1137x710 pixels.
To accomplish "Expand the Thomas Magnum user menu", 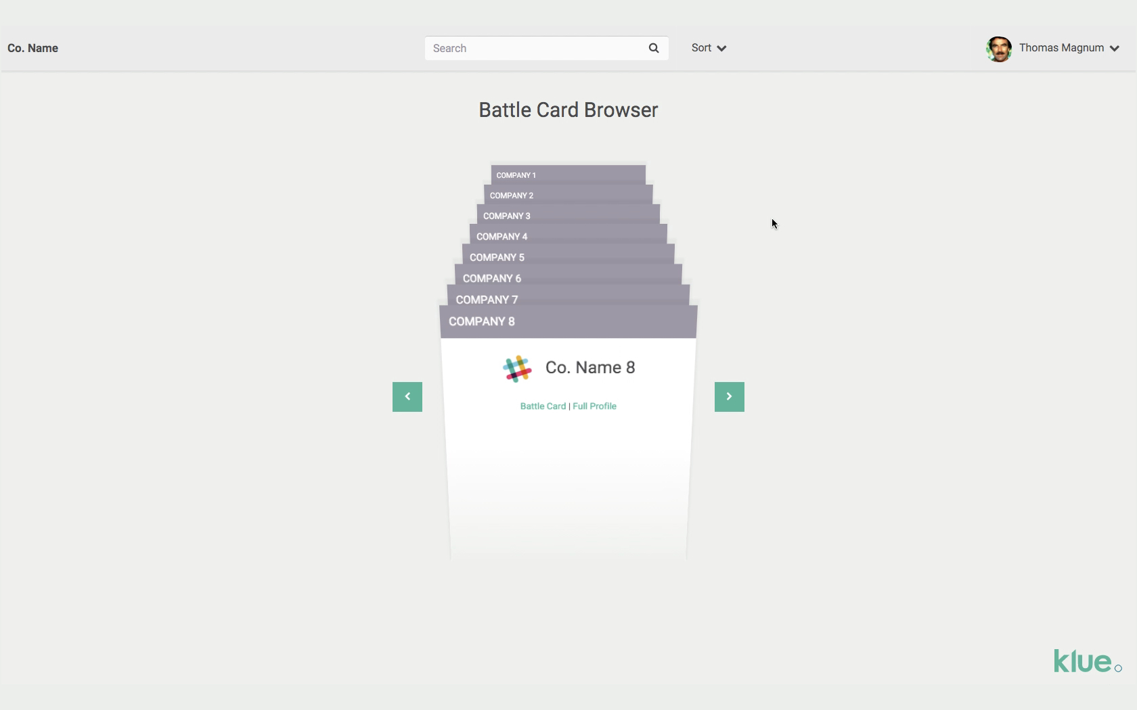I will tap(1069, 48).
